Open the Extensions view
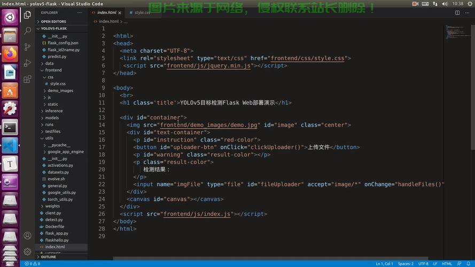Viewport: 475px width, 267px height. [x=27, y=79]
